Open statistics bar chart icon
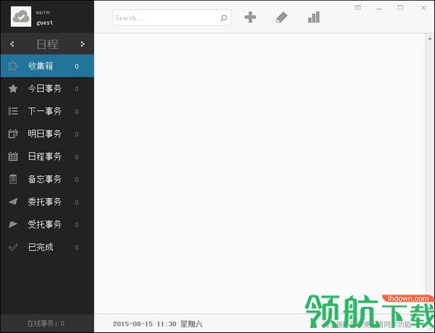This screenshot has width=435, height=333. [x=314, y=17]
